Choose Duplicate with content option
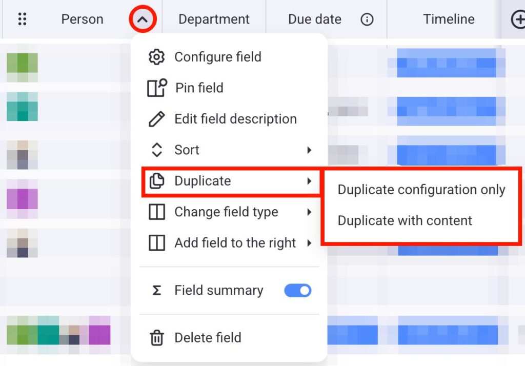This screenshot has width=525, height=366. pos(405,221)
